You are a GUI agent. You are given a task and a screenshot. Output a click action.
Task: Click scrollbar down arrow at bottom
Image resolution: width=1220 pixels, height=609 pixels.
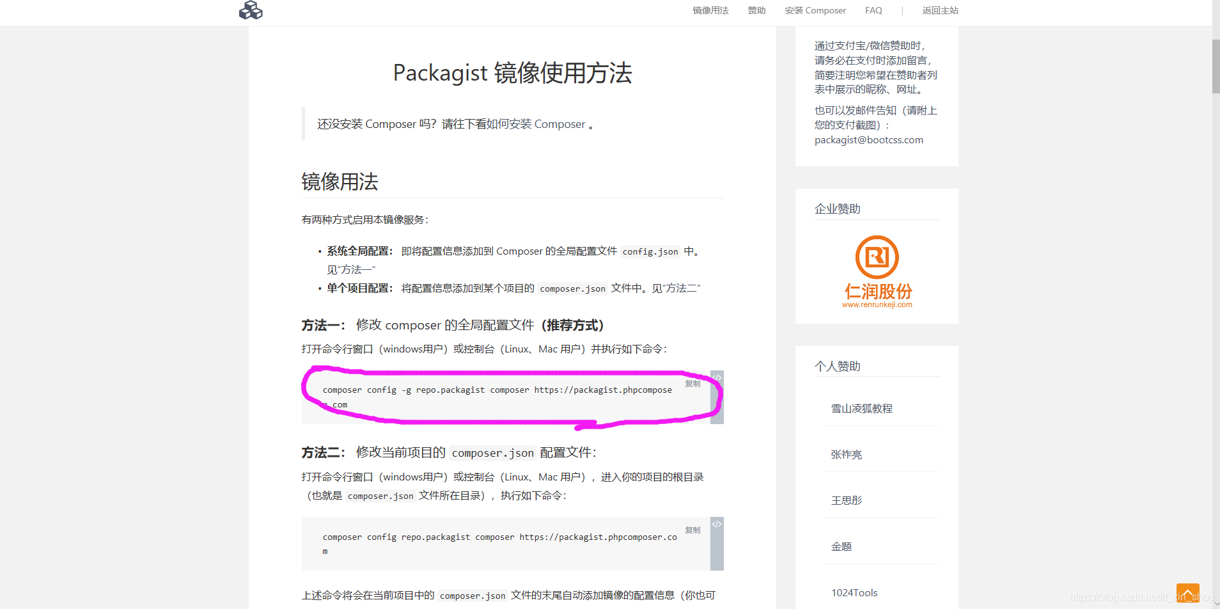(x=1216, y=603)
